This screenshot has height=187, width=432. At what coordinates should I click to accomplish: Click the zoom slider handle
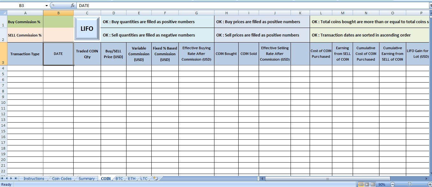point(410,184)
